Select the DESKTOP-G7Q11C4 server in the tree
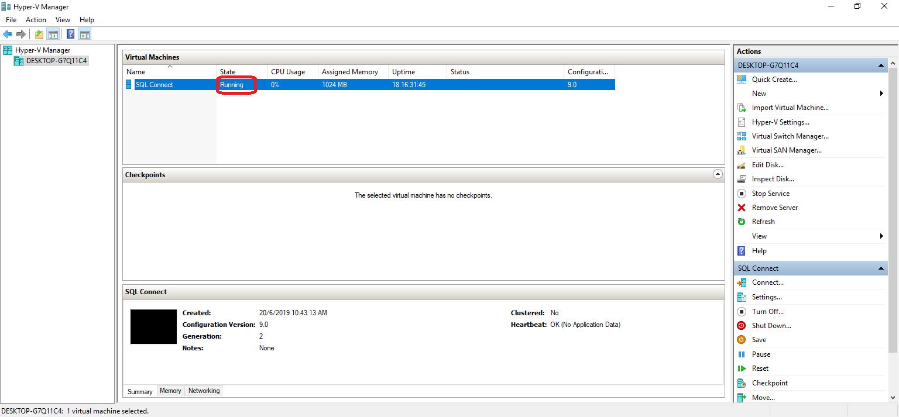Viewport: 899px width, 417px height. pos(55,60)
